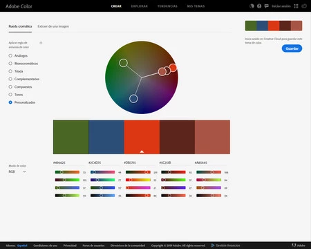Go to the EXPLORAR tab
This screenshot has height=249, width=311.
tap(140, 6)
